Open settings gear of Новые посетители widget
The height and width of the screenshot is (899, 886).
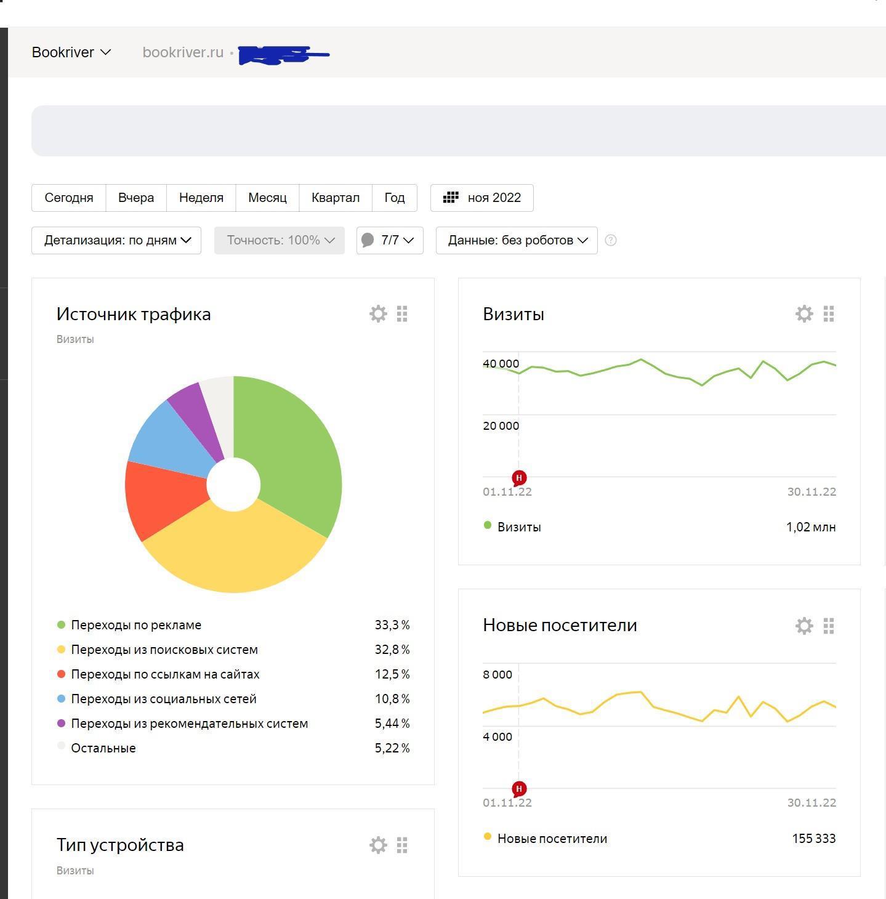tap(804, 626)
